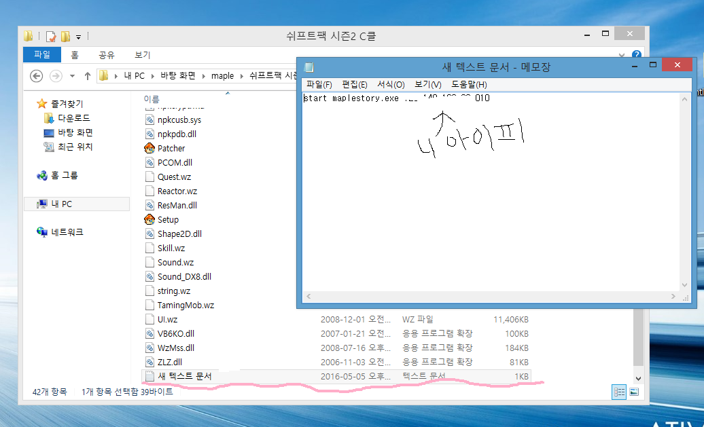The image size is (704, 427).
Task: Select the Setup mushroom icon
Action: [150, 219]
